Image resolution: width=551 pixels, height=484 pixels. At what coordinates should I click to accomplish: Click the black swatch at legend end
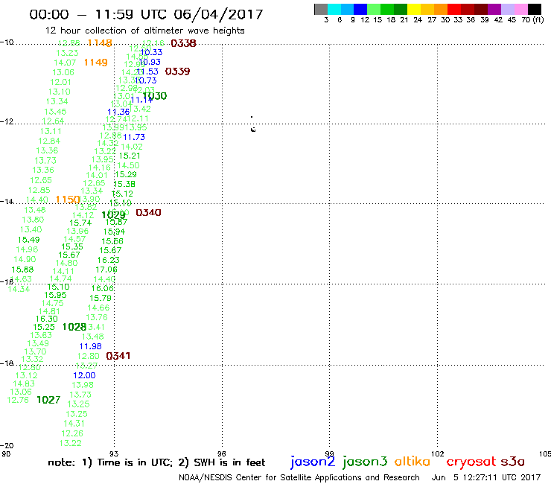[535, 9]
